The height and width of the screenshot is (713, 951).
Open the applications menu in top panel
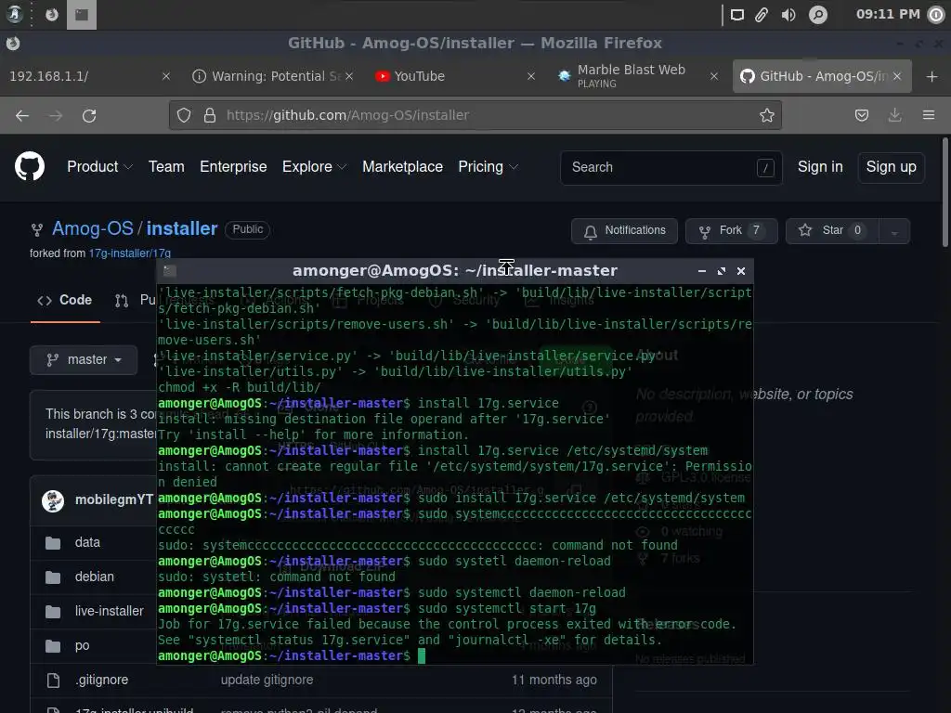click(15, 15)
